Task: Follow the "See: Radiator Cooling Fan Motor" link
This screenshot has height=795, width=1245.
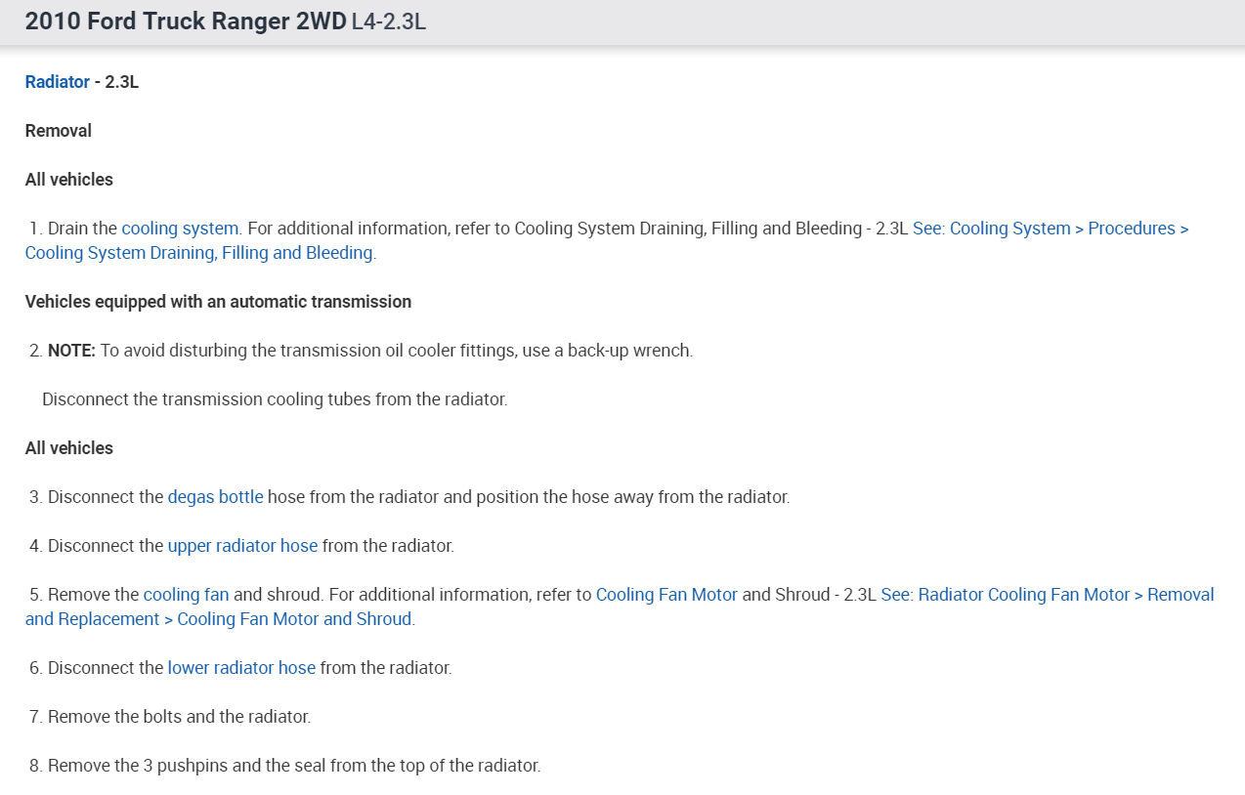Action: (x=1047, y=595)
